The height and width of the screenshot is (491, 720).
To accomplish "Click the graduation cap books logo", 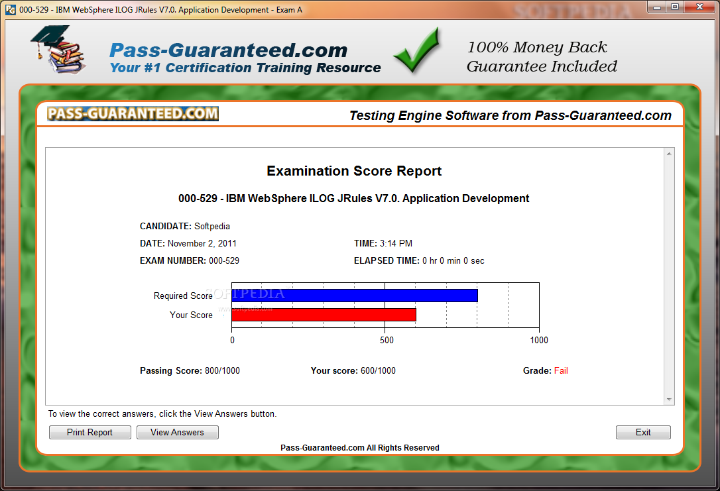I will (58, 49).
